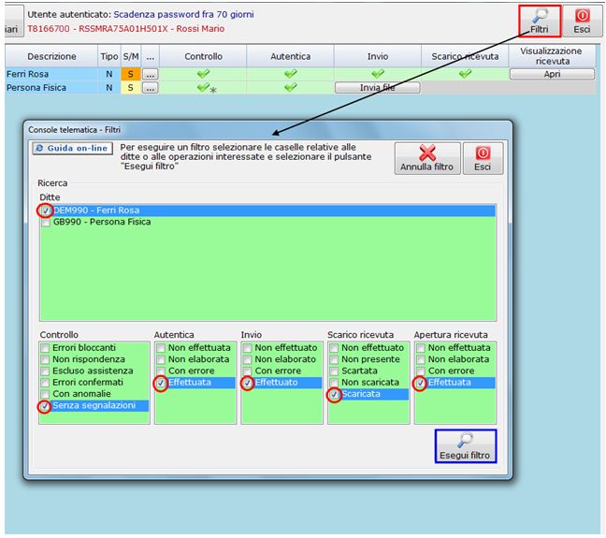Click the Invio column header
606x538 pixels.
[x=378, y=56]
